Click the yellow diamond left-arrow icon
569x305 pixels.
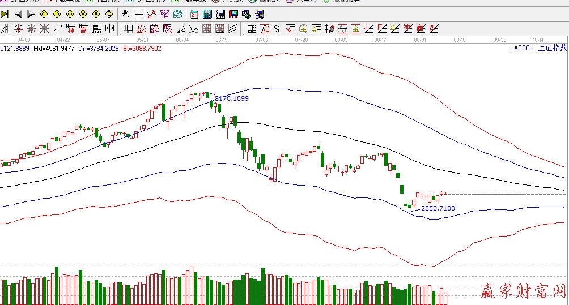coord(44,14)
